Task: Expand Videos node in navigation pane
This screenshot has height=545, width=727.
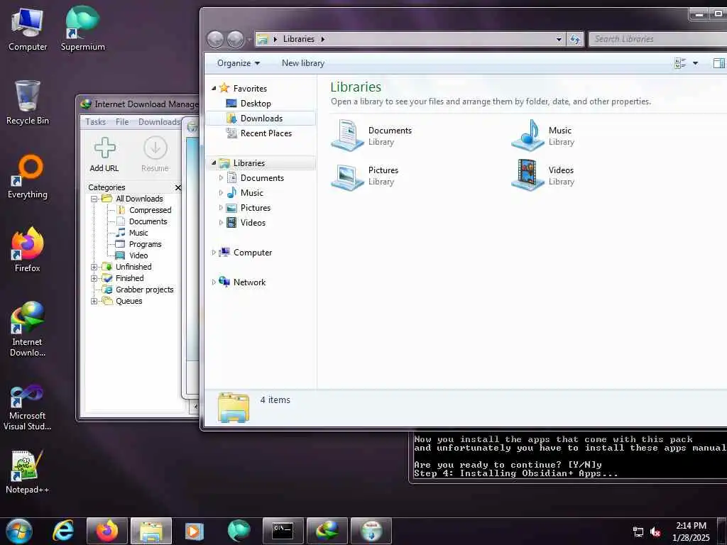Action: click(221, 222)
